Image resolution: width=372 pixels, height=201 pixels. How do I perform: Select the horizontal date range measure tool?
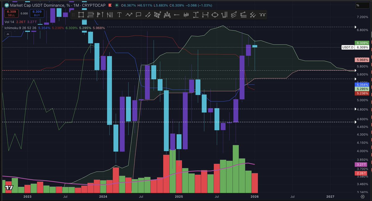205,15
